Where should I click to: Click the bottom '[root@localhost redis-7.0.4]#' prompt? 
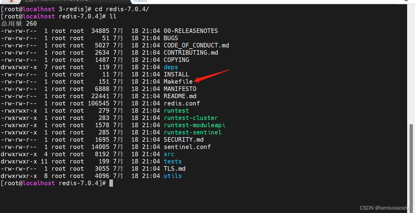click(x=53, y=183)
